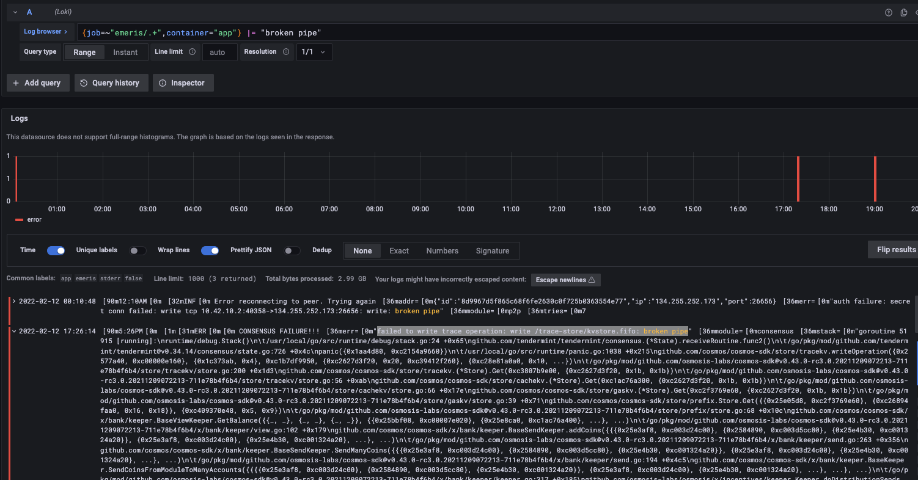Open the Inspector panel
The height and width of the screenshot is (480, 918).
click(x=183, y=83)
